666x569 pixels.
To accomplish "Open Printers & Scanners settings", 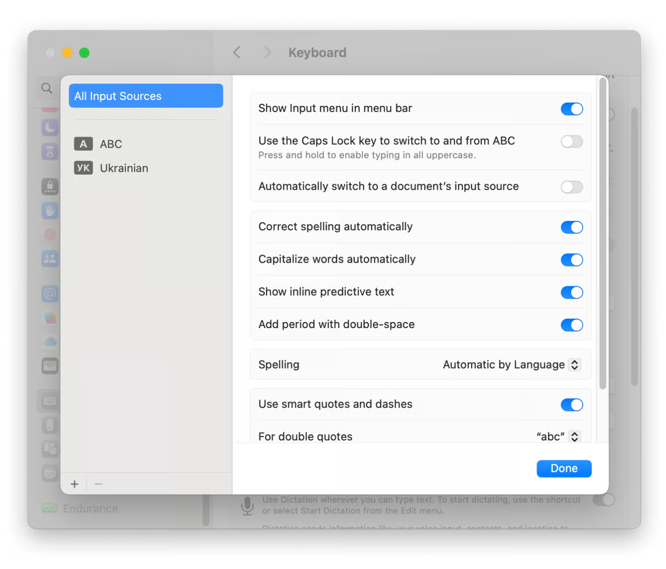I will coord(50,473).
